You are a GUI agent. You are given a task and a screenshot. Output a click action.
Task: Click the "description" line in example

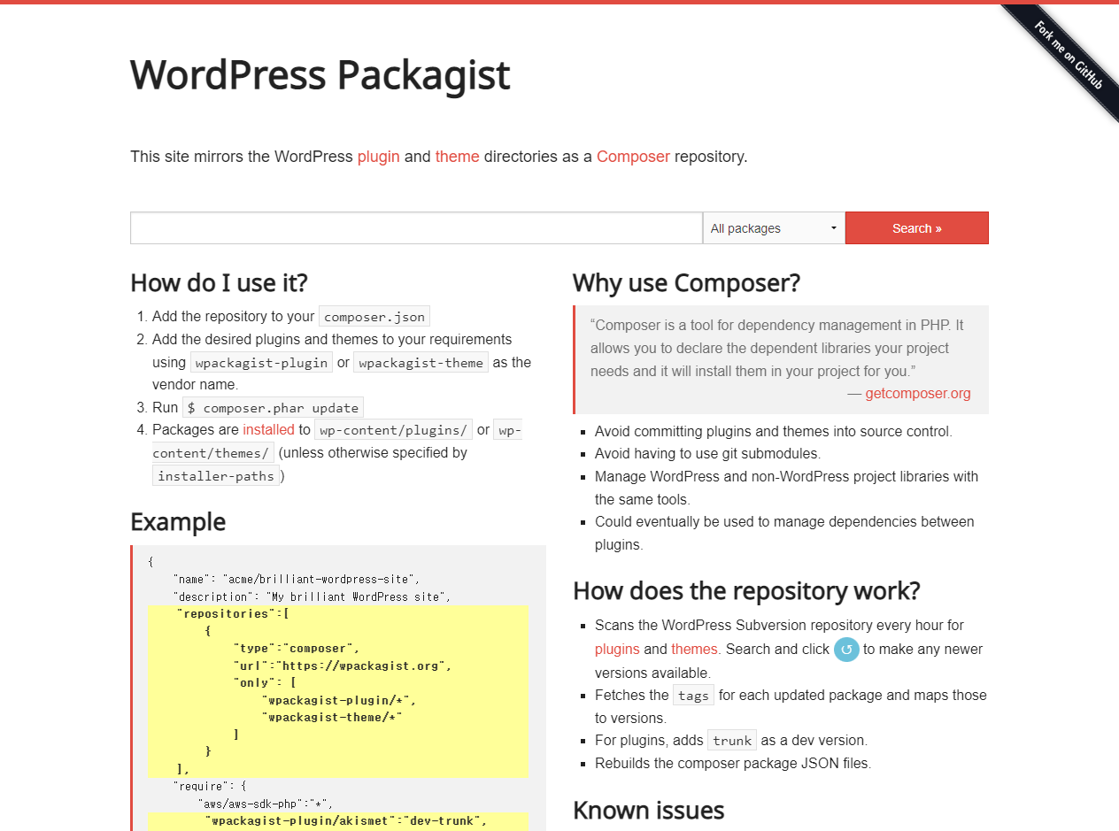pyautogui.click(x=313, y=596)
